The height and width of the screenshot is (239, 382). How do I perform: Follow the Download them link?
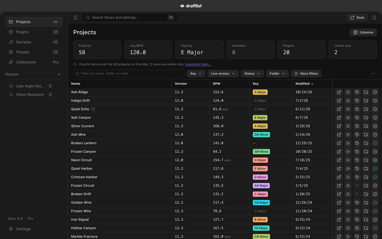198,64
